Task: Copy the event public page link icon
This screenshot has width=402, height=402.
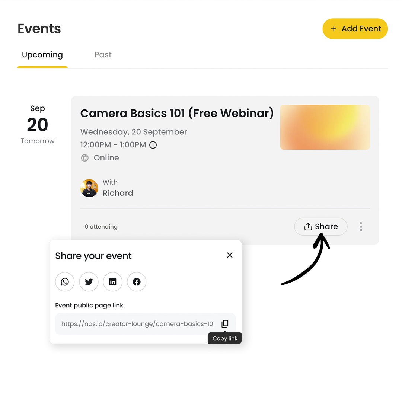Action: pyautogui.click(x=225, y=323)
